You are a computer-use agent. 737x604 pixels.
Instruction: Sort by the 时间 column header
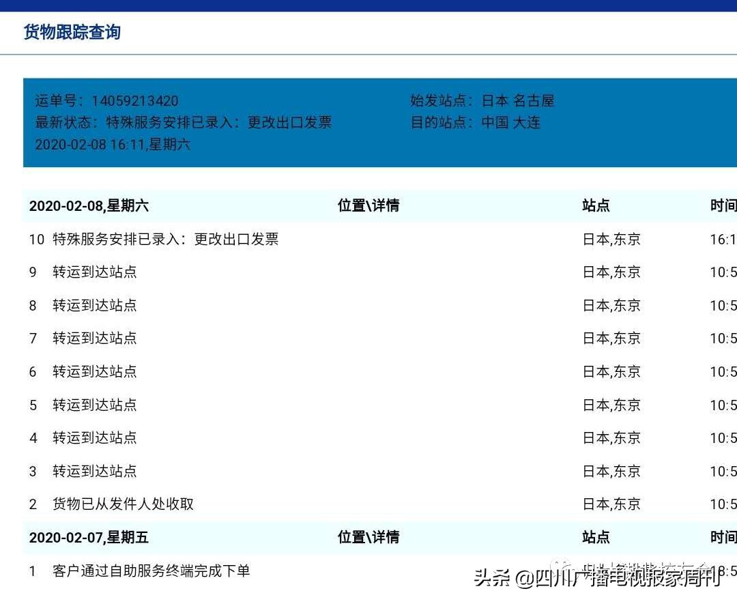coord(725,205)
